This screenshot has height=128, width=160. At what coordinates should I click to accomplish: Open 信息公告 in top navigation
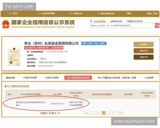click(78, 13)
